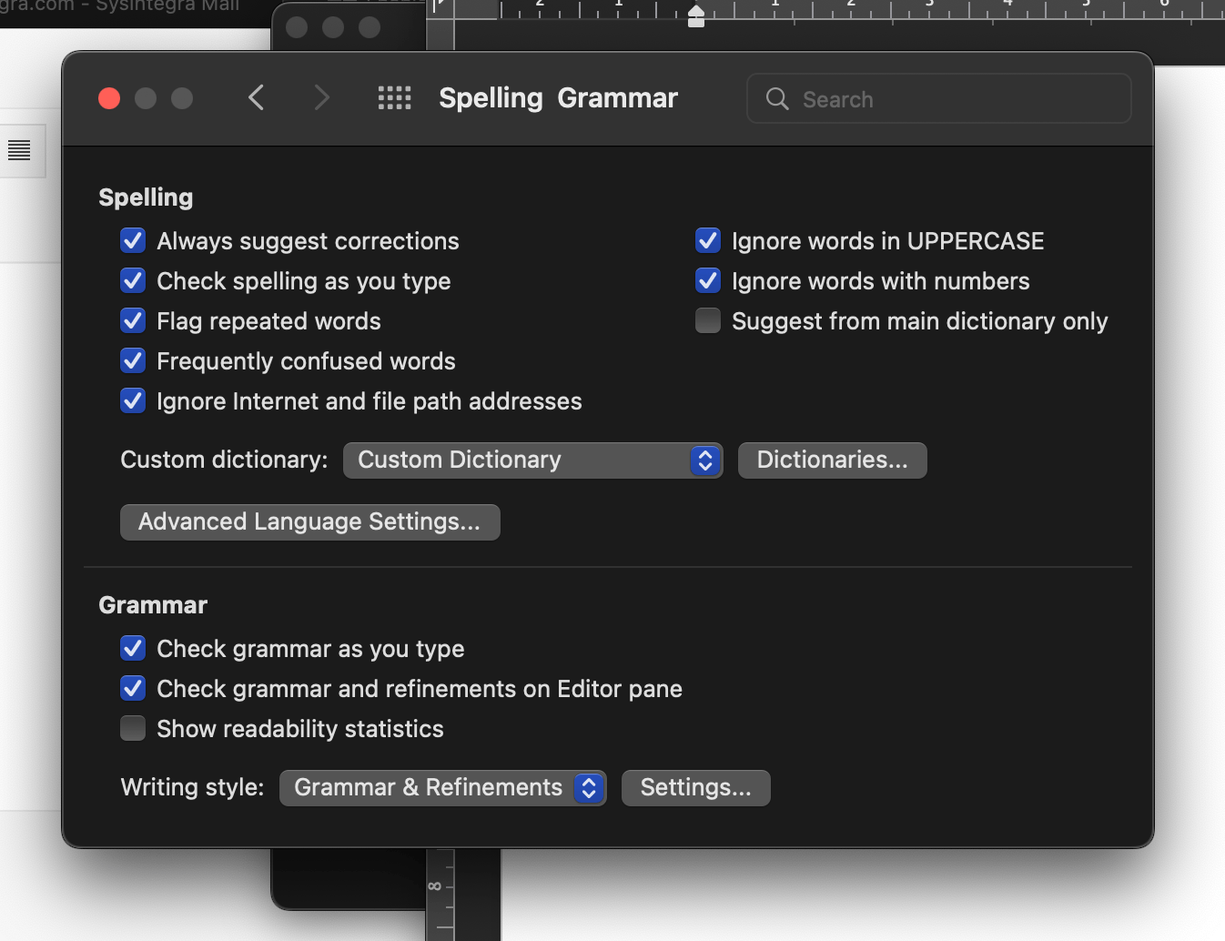Toggle Check spelling as you type
The width and height of the screenshot is (1225, 941).
click(133, 280)
